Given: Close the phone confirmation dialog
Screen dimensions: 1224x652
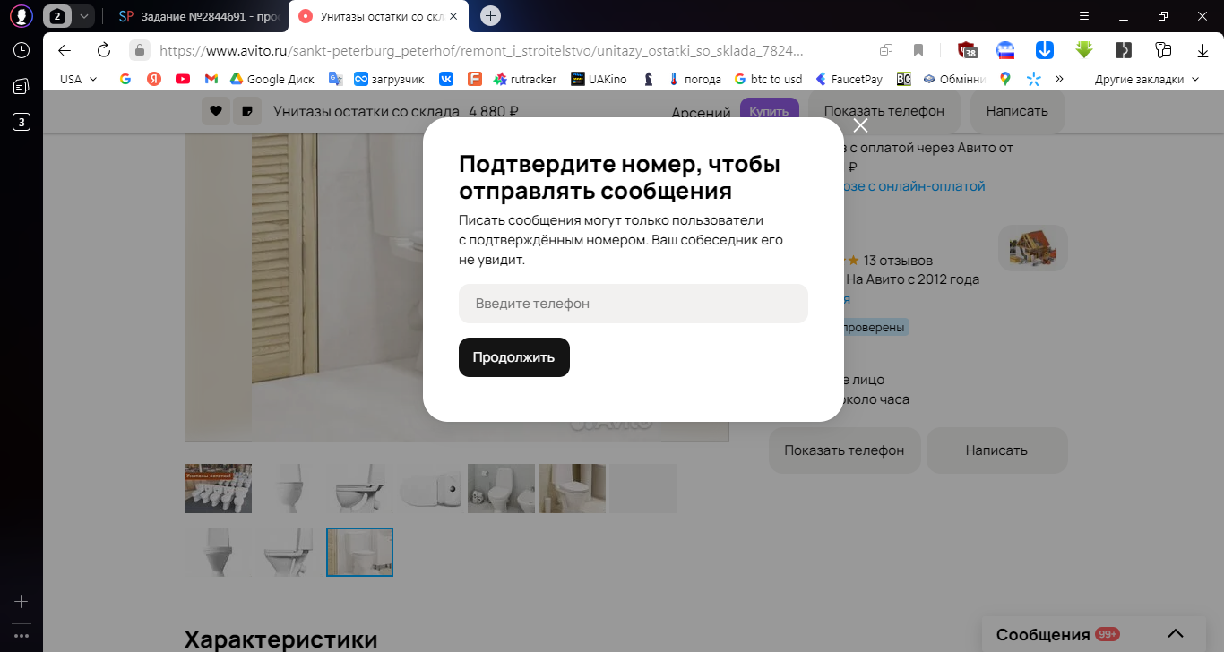Looking at the screenshot, I should (x=860, y=125).
